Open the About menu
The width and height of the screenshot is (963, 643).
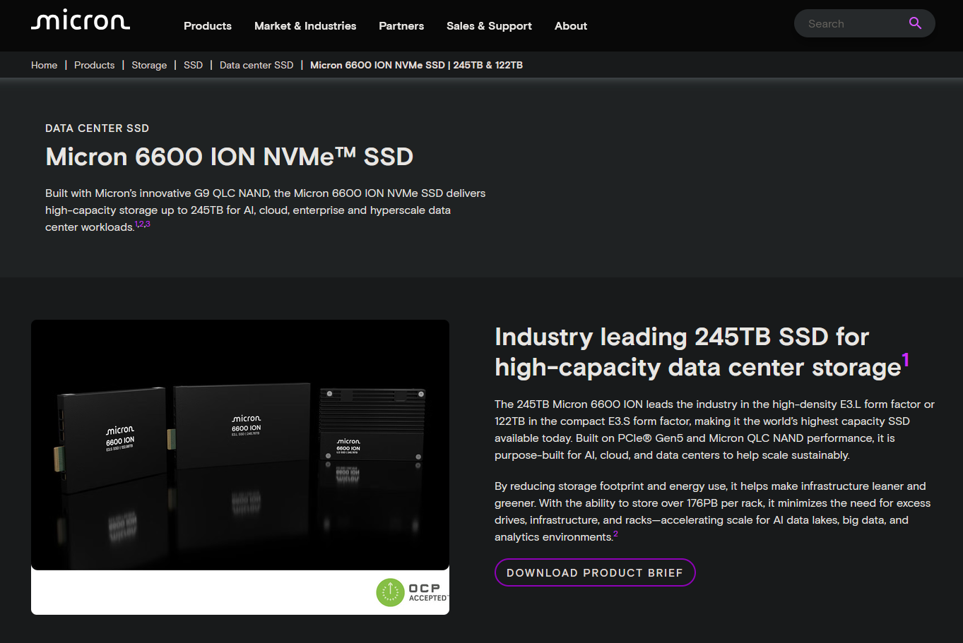[571, 26]
